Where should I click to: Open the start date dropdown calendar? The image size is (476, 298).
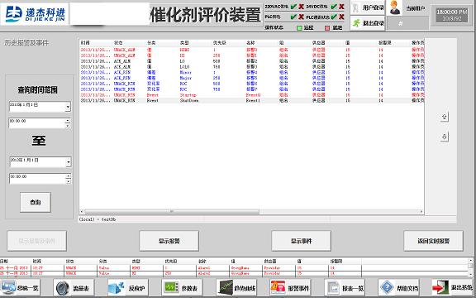coord(68,107)
